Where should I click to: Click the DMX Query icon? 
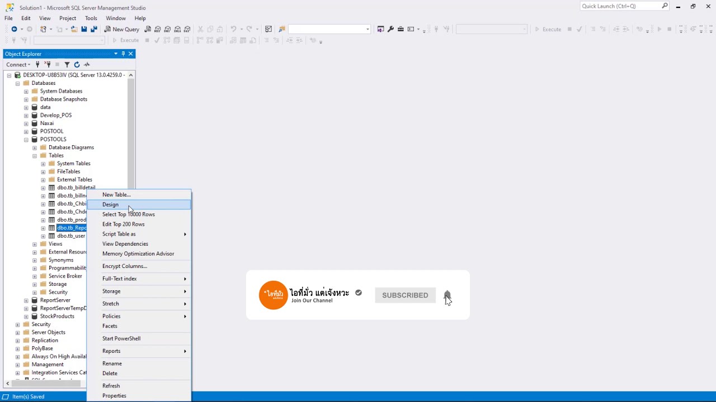coord(167,29)
